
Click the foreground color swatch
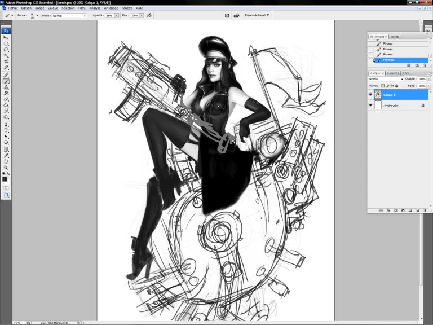(5, 179)
